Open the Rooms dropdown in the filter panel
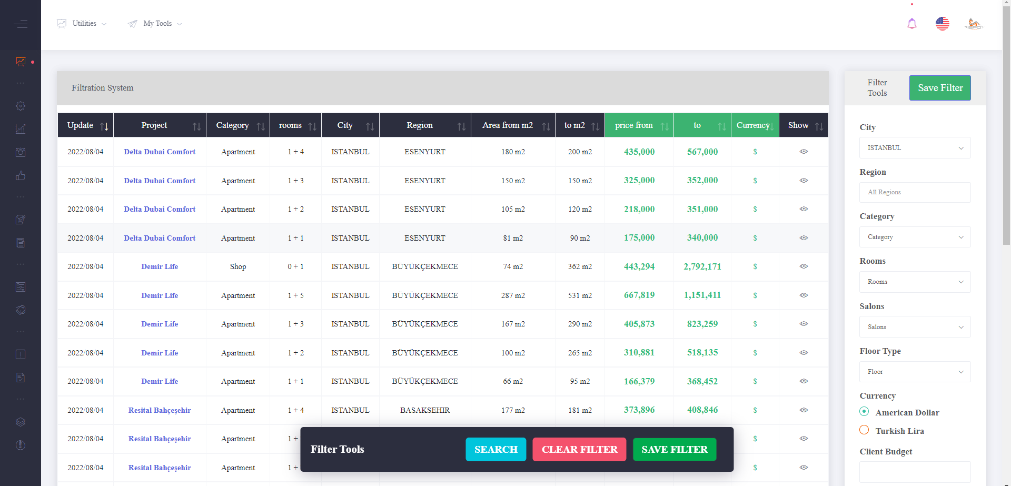The image size is (1011, 486). 915,282
